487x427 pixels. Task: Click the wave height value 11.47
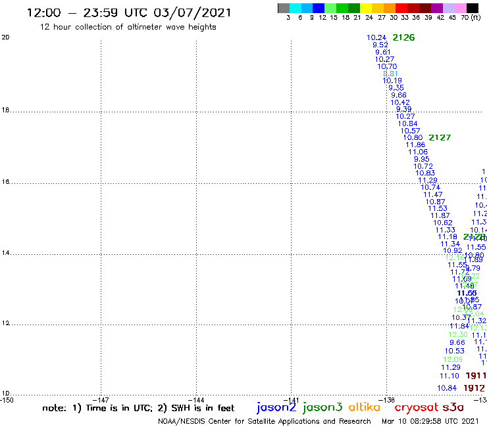[x=432, y=194]
